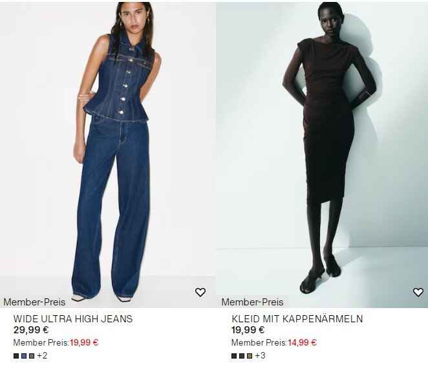Open the Kleid mit Kappenärmeln product title

click(x=297, y=319)
